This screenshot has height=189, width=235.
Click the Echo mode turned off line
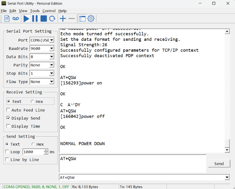tap(104, 34)
